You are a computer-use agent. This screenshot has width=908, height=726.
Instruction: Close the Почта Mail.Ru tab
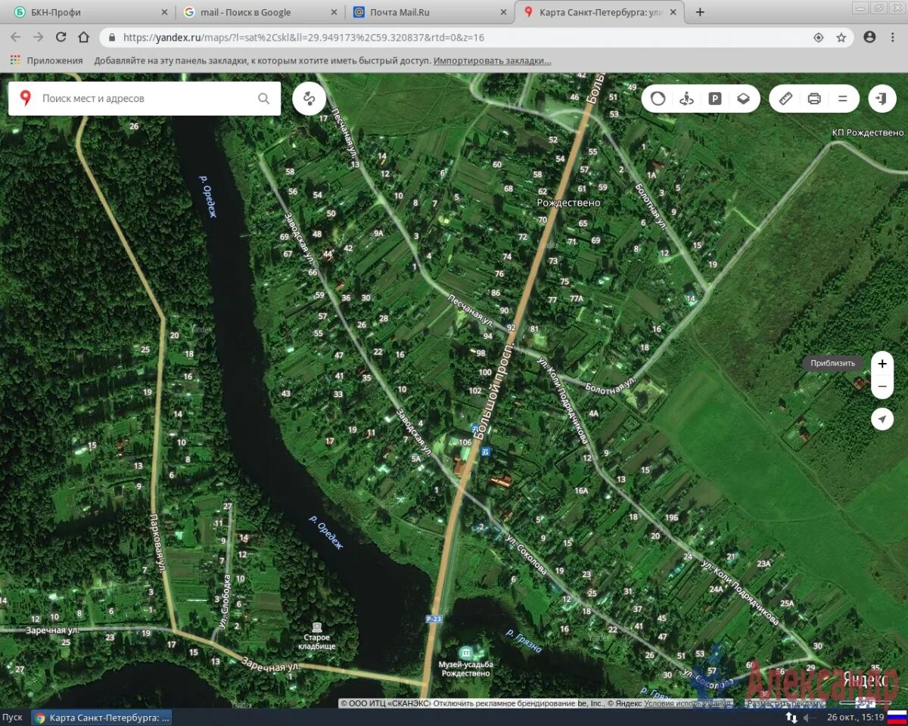click(x=503, y=12)
